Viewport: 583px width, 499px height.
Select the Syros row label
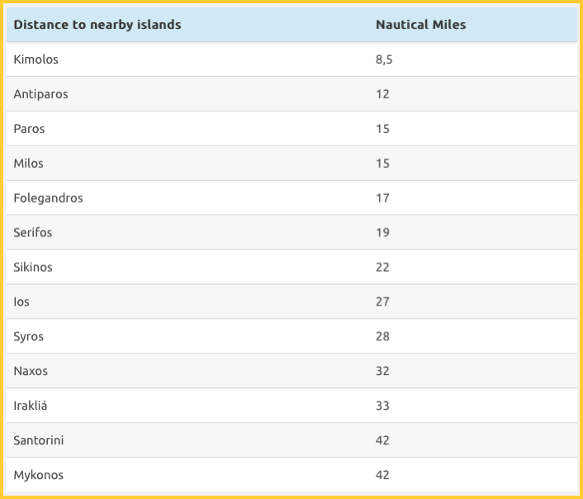click(29, 337)
